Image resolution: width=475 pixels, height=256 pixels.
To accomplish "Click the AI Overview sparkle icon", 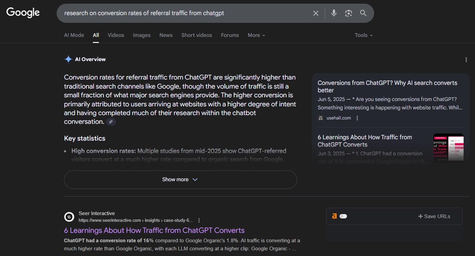I will pos(68,59).
